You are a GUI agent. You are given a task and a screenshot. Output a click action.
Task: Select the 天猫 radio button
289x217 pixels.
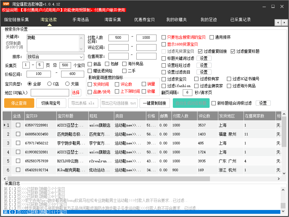(x=68, y=84)
